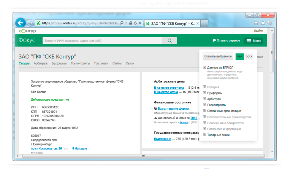Toggle Товарные знаки checkbox
Viewport: 282px width, 169px height.
[204, 135]
